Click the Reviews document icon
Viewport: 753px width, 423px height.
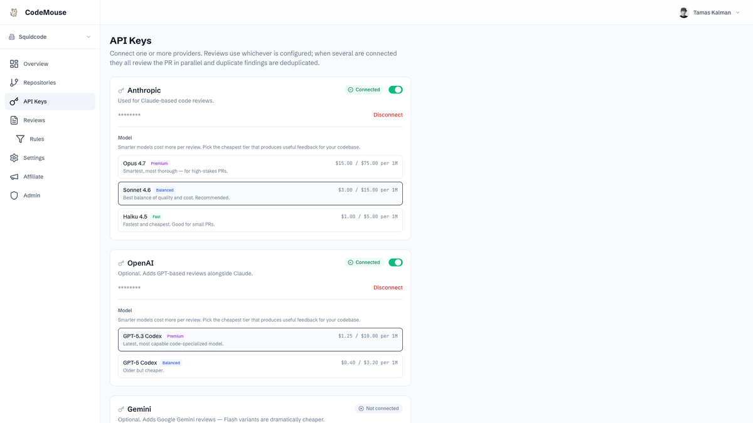(14, 120)
